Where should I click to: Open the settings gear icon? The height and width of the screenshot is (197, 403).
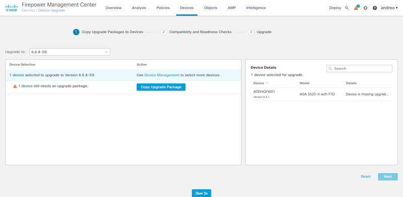click(x=365, y=8)
